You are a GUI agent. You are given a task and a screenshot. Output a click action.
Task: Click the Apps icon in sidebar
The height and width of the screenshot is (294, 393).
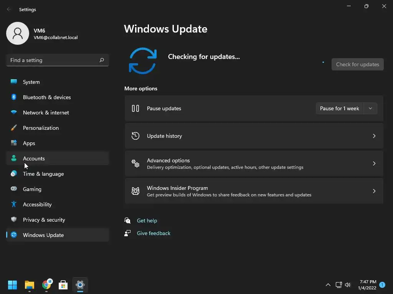click(14, 143)
